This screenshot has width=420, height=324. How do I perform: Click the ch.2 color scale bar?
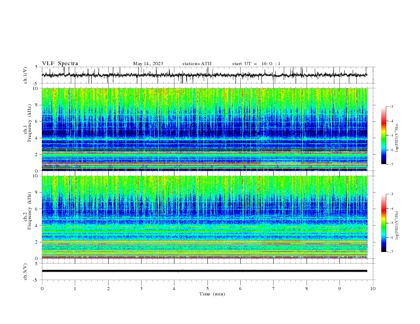click(x=383, y=223)
